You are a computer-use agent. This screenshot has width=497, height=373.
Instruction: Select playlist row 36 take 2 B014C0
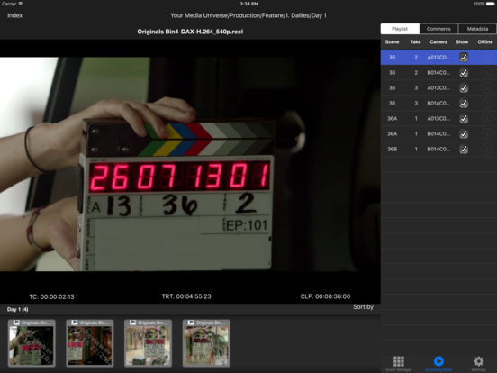[438, 73]
